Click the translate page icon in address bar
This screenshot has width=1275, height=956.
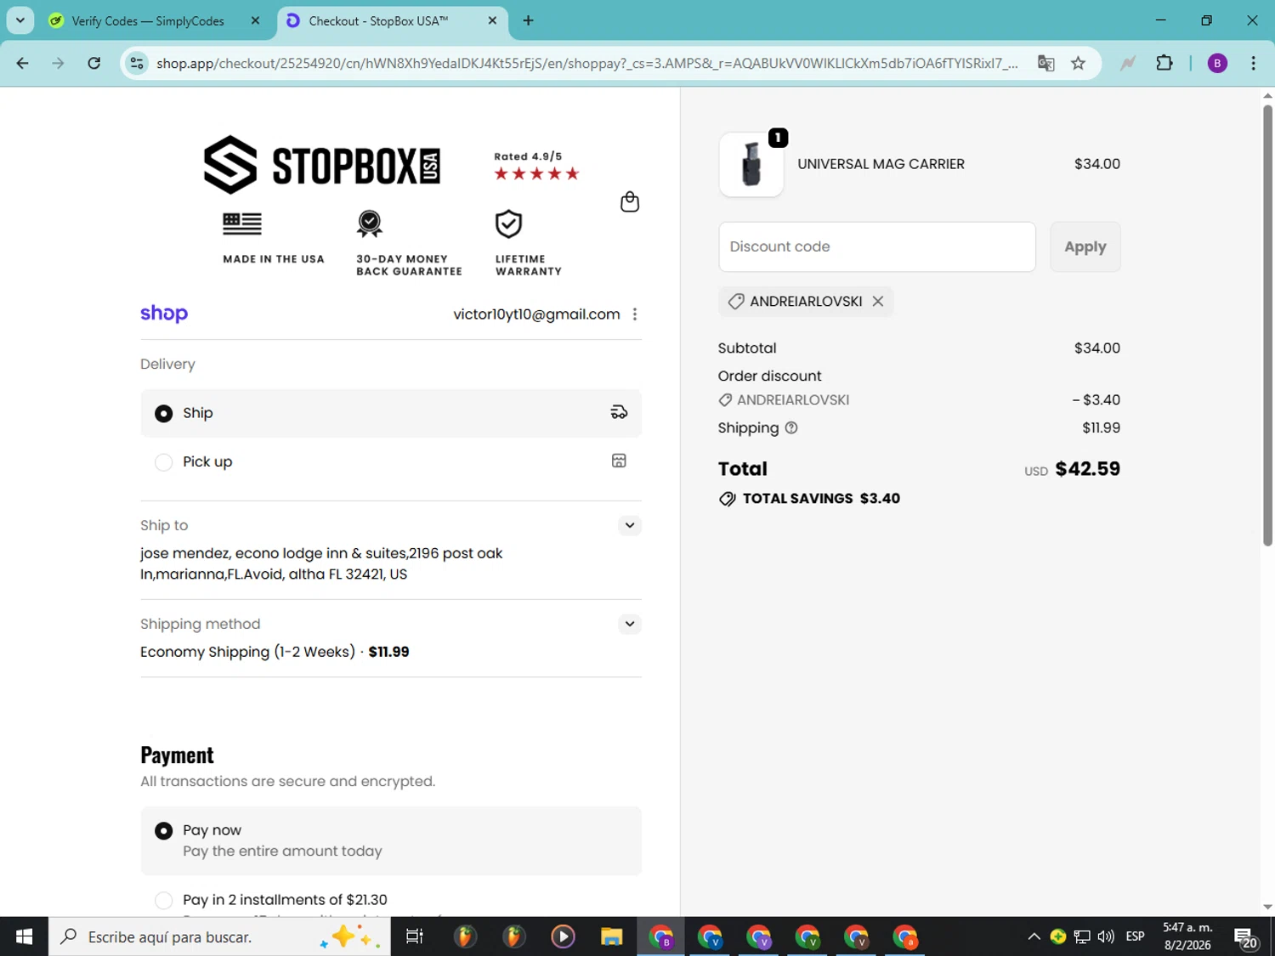pos(1046,63)
